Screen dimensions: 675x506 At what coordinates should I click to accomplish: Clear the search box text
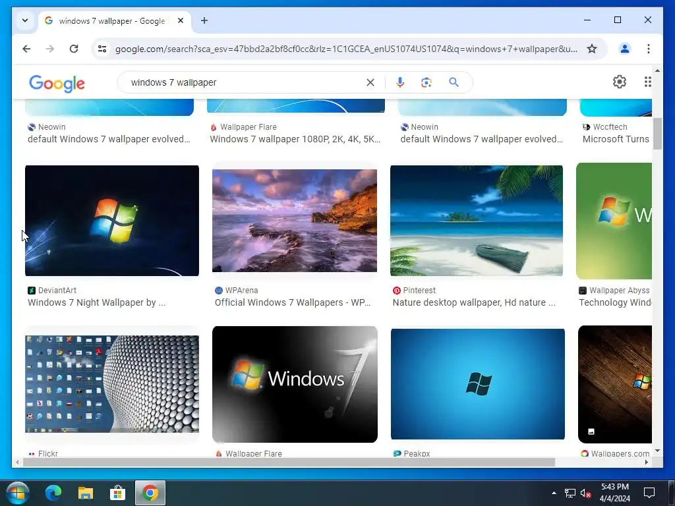pos(370,82)
